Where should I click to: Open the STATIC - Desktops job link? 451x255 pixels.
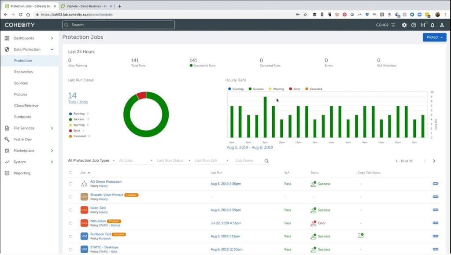tap(104, 247)
